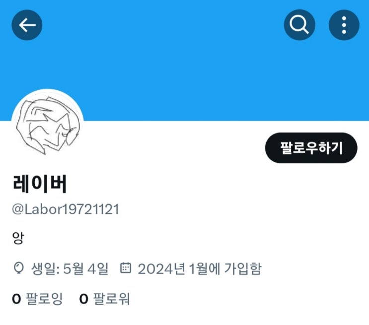The image size is (369, 325).
Task: Click the bio text 앙
Action: pos(18,238)
